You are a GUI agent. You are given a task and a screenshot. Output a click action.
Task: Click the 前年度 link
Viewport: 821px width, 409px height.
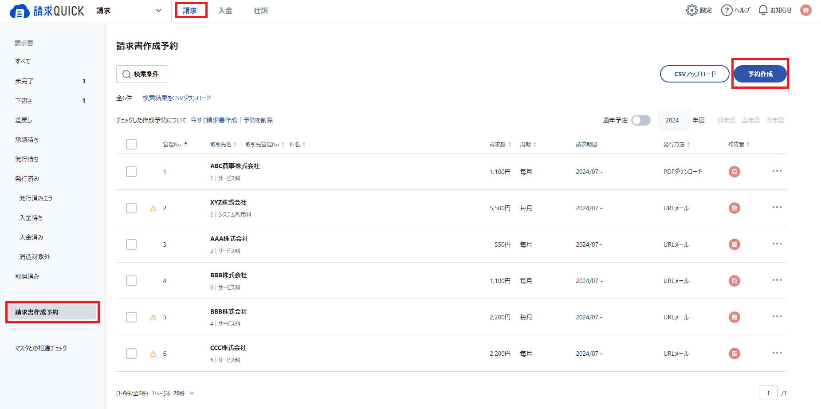pos(726,120)
